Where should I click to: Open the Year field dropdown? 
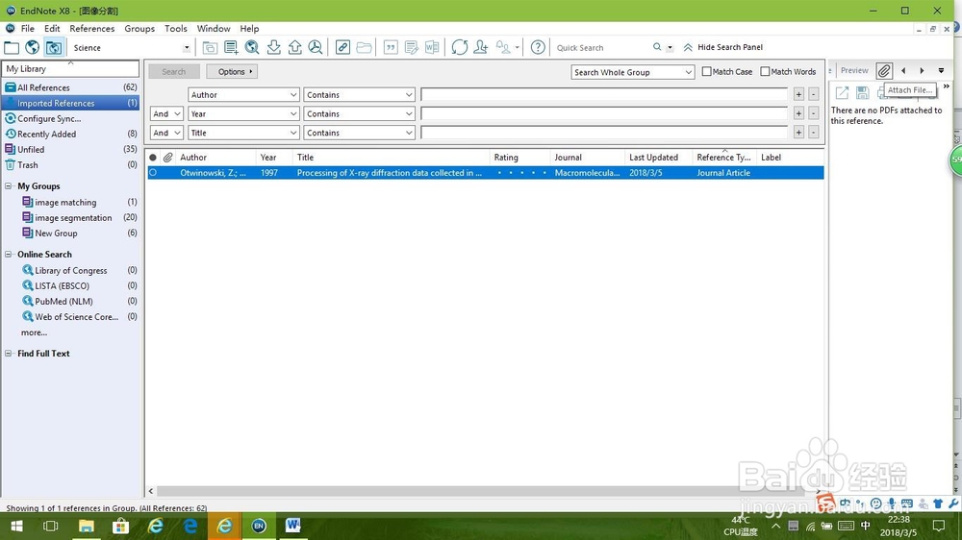pyautogui.click(x=243, y=114)
